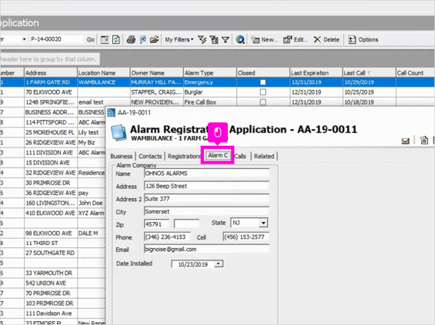Toggle the Closed checkbox for 1 FARM GATE RD
The width and height of the screenshot is (435, 325).
point(263,82)
